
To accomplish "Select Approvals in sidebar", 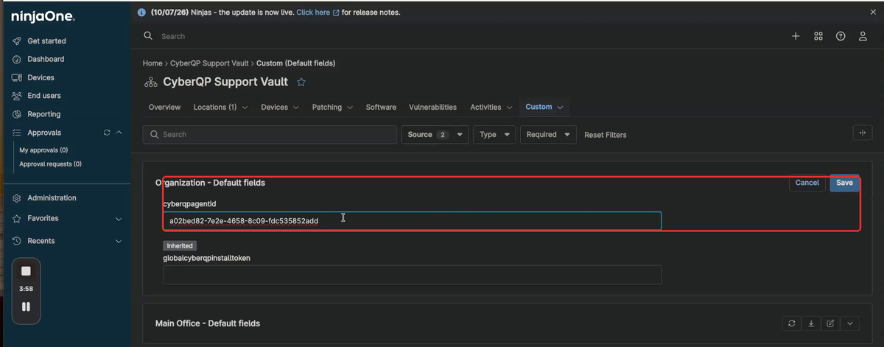I will click(x=44, y=133).
